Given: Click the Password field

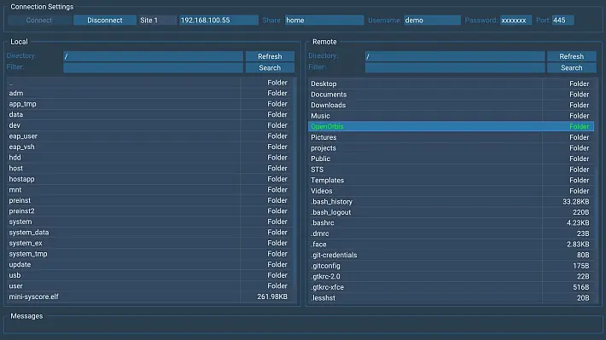Looking at the screenshot, I should [x=516, y=20].
